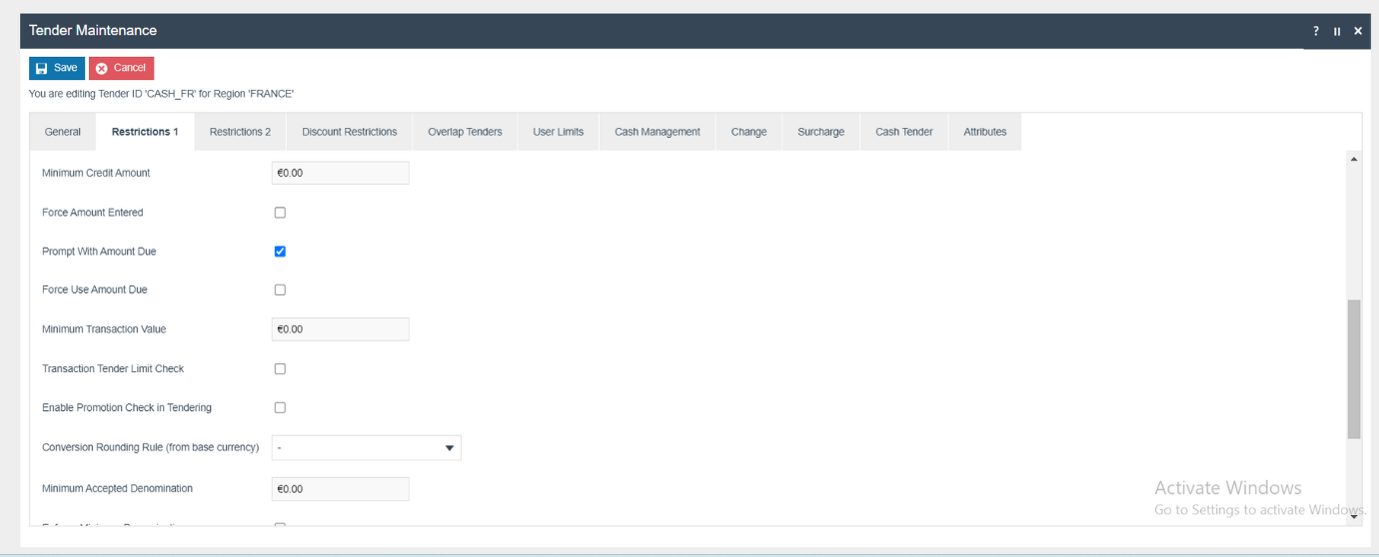Enable Transaction Tender Limit Check
Viewport: 1379px width, 557px height.
280,369
